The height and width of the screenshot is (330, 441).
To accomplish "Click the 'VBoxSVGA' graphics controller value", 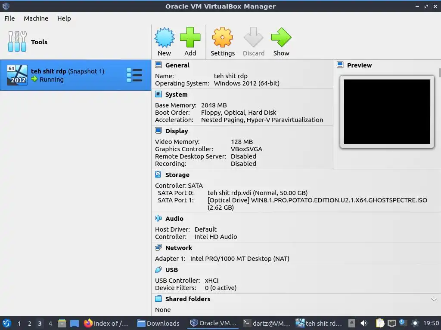I will 246,149.
